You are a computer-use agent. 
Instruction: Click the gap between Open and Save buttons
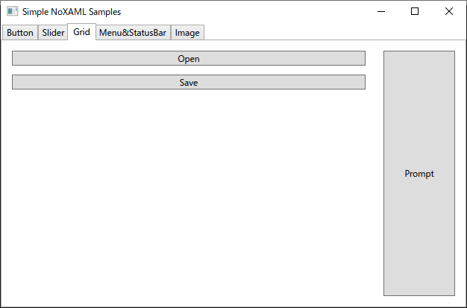click(x=189, y=70)
